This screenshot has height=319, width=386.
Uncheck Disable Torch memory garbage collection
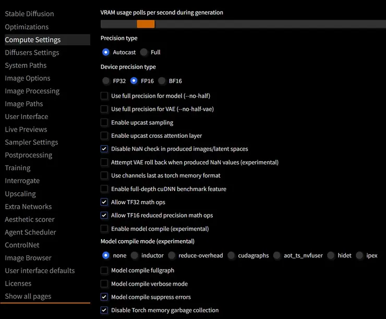pyautogui.click(x=104, y=310)
